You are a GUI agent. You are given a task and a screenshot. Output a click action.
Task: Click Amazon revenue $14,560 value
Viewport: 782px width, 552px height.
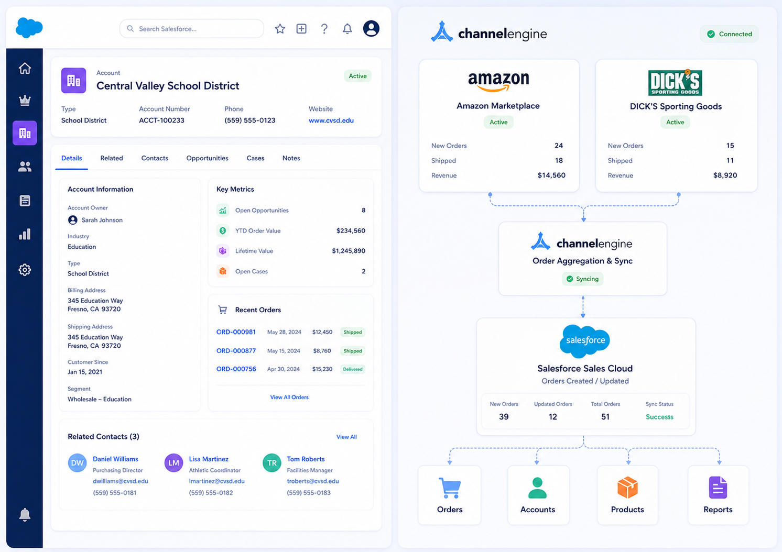click(x=551, y=175)
